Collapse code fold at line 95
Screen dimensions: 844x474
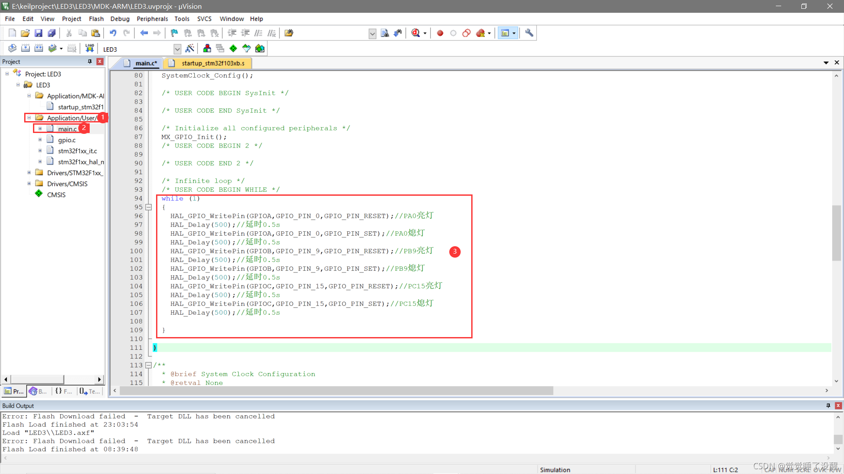point(149,207)
